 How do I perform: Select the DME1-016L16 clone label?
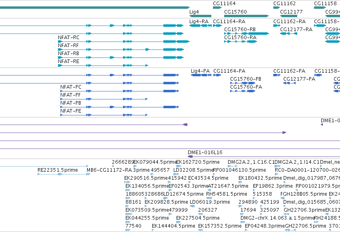point(205,153)
